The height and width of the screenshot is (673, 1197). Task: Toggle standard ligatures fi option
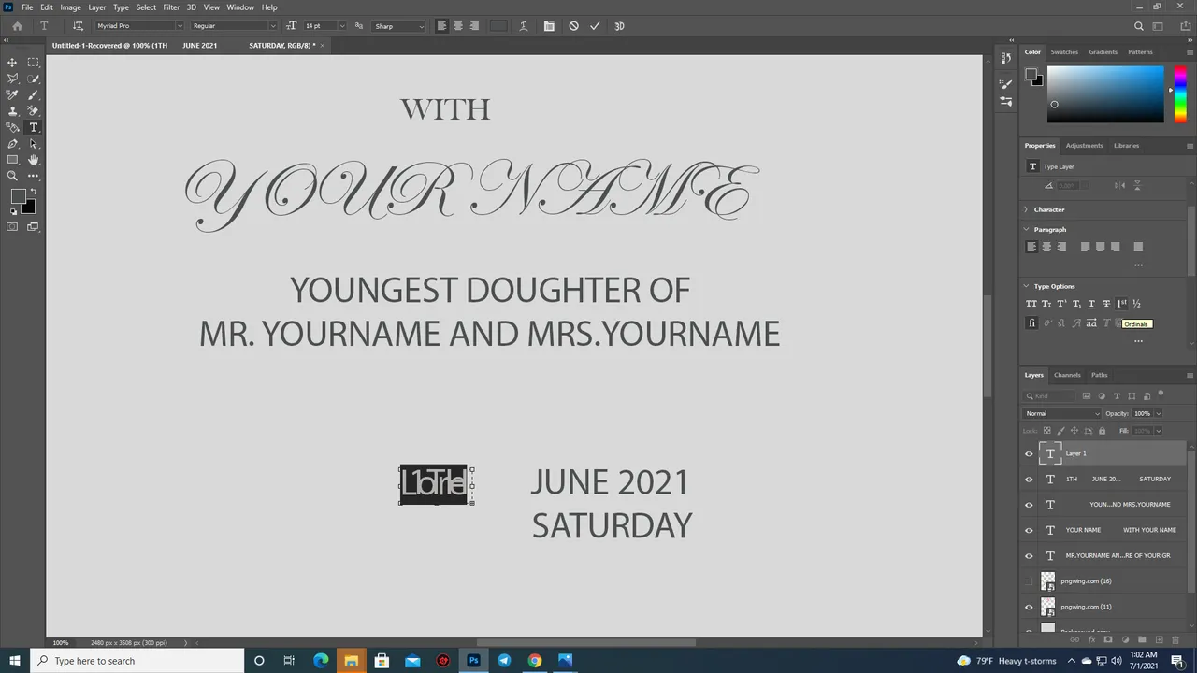[1031, 323]
